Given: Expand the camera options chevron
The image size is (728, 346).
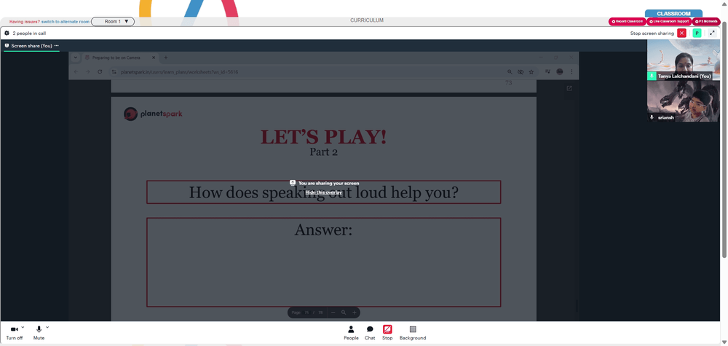Looking at the screenshot, I should [23, 327].
